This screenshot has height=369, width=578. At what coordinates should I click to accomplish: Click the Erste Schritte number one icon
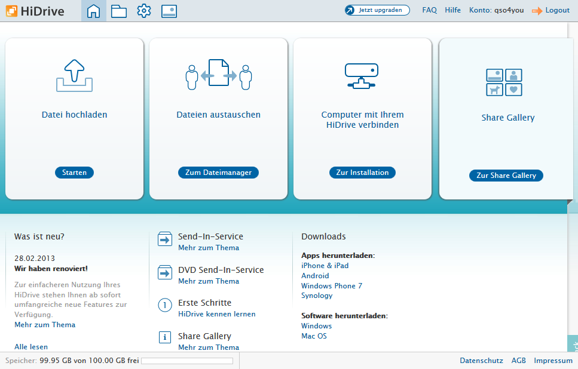[x=164, y=306]
